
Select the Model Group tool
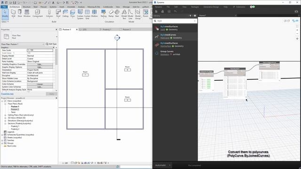(x=138, y=15)
